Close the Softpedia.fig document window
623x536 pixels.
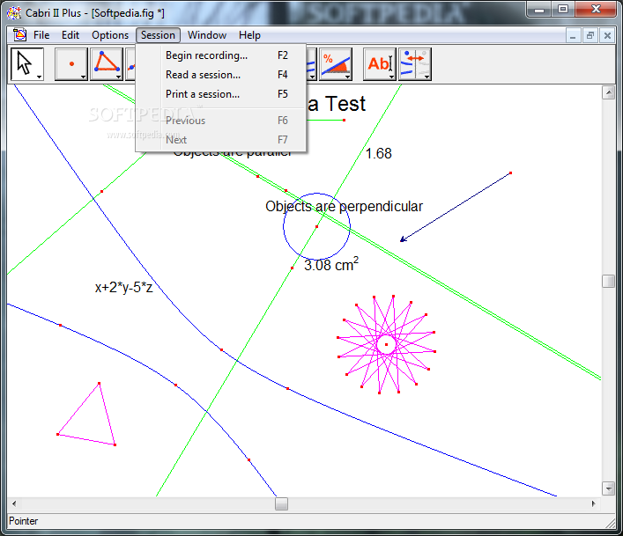click(607, 36)
